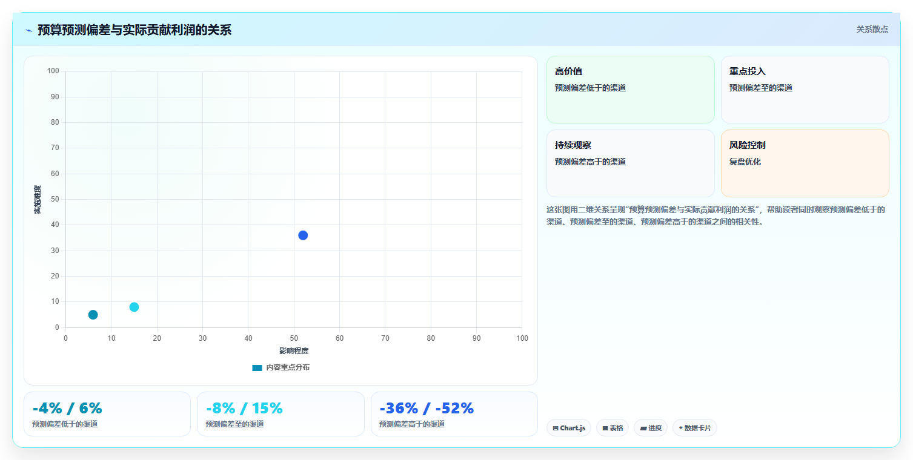Click the 关系散点 label in header
The width and height of the screenshot is (913, 460).
coord(872,29)
